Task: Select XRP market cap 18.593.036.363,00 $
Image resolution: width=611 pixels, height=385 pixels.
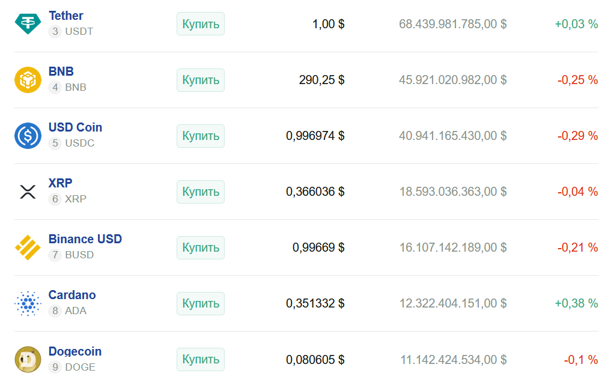Action: [x=453, y=192]
